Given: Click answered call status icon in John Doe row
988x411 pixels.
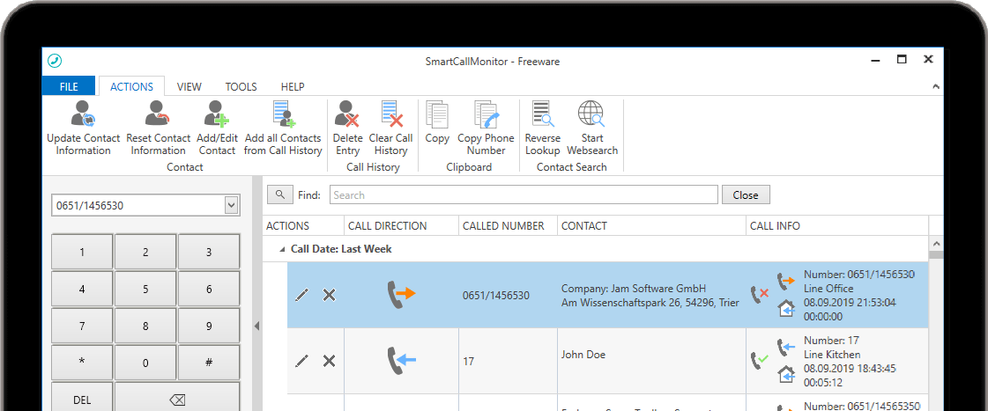Looking at the screenshot, I should (x=760, y=361).
